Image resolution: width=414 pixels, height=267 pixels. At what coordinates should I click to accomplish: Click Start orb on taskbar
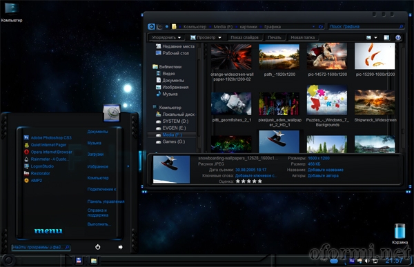[x=9, y=261]
